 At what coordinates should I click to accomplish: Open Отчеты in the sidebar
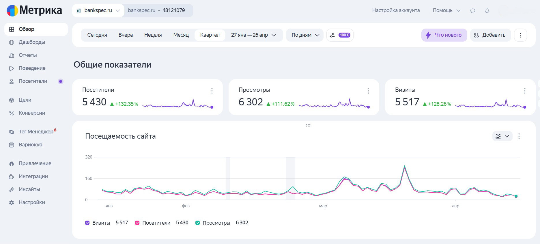(x=28, y=55)
